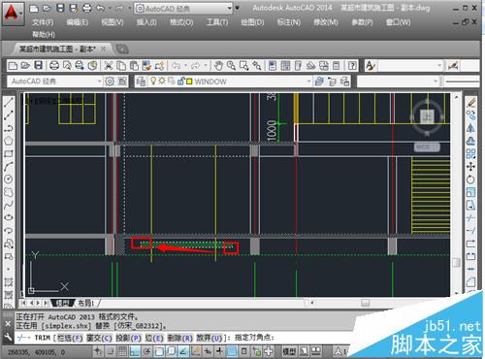Click 投影(P) option in command line
The image size is (485, 359).
click(128, 339)
